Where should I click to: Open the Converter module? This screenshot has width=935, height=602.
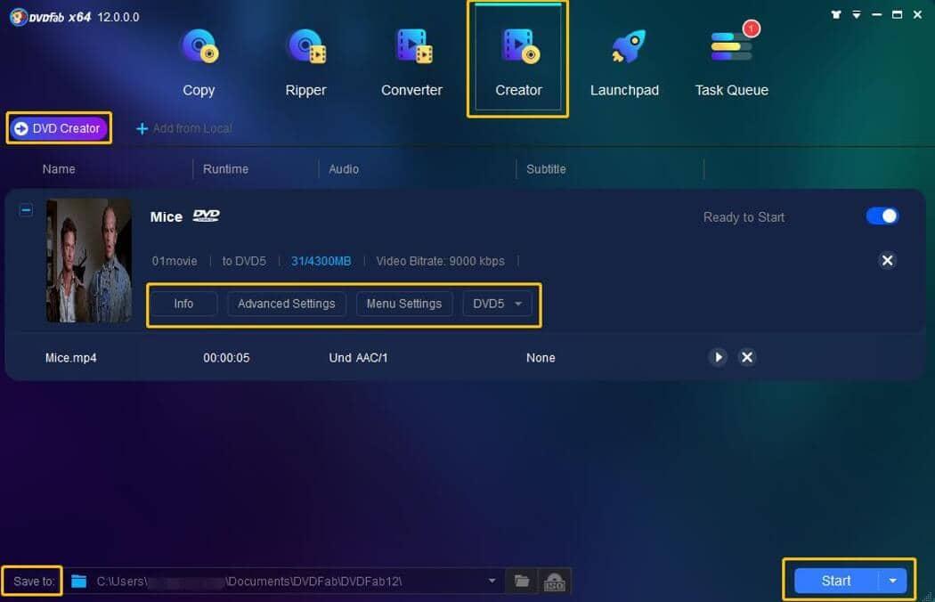(412, 62)
